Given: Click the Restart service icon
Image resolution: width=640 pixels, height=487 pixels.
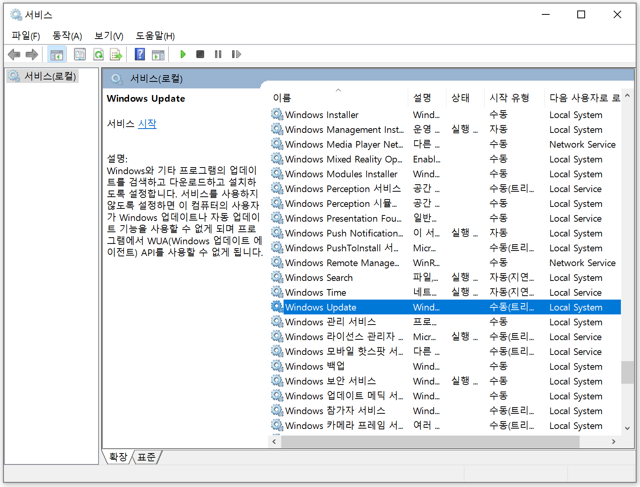Looking at the screenshot, I should (236, 54).
